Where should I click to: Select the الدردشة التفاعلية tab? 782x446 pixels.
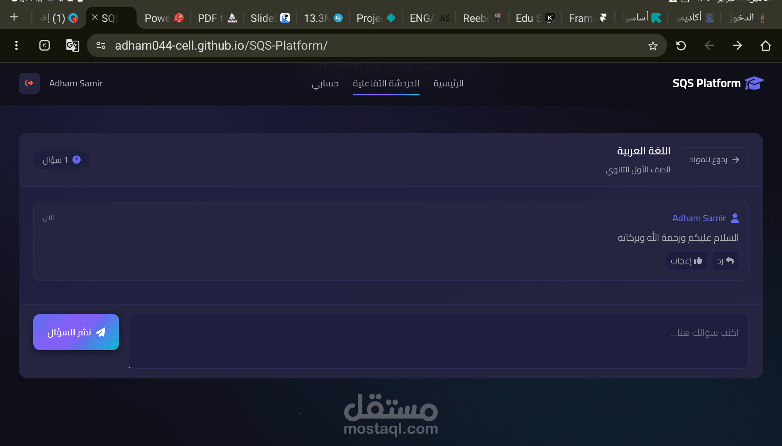pyautogui.click(x=386, y=83)
